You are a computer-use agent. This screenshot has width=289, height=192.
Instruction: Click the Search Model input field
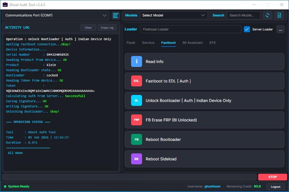244,15
